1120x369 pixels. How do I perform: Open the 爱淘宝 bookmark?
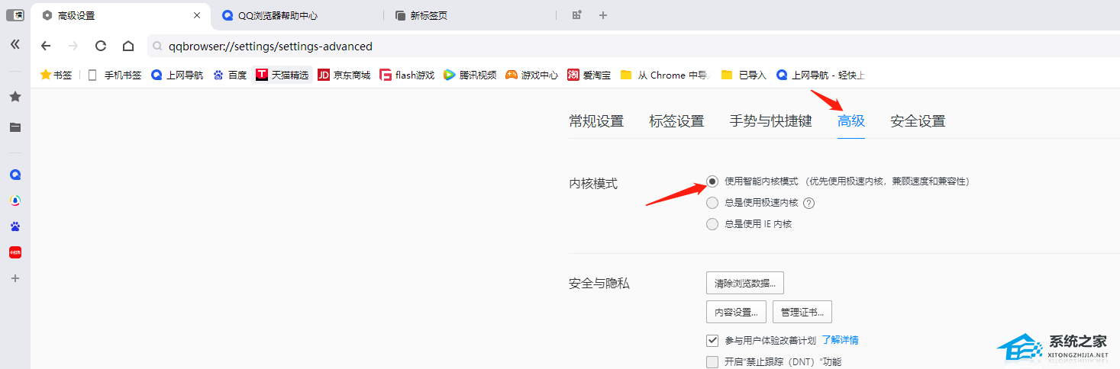[589, 75]
